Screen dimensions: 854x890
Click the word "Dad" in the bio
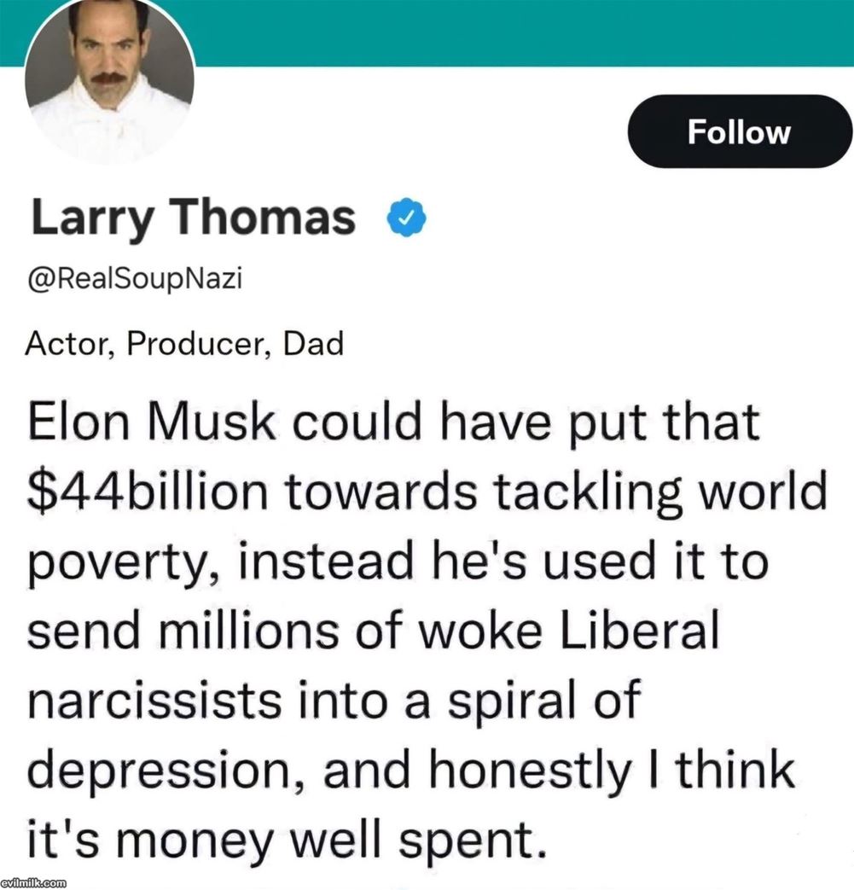coord(313,344)
